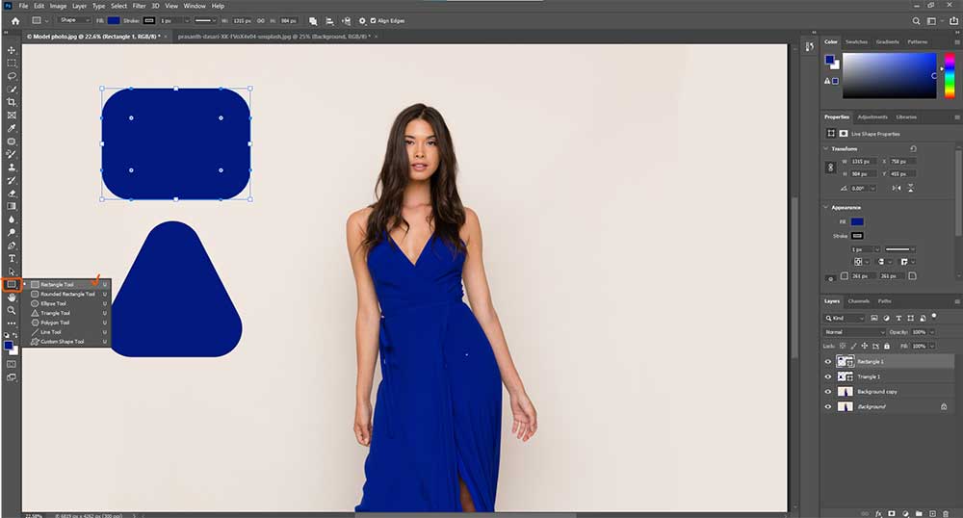Open Path alignment options
Image resolution: width=963 pixels, height=518 pixels.
tap(329, 21)
